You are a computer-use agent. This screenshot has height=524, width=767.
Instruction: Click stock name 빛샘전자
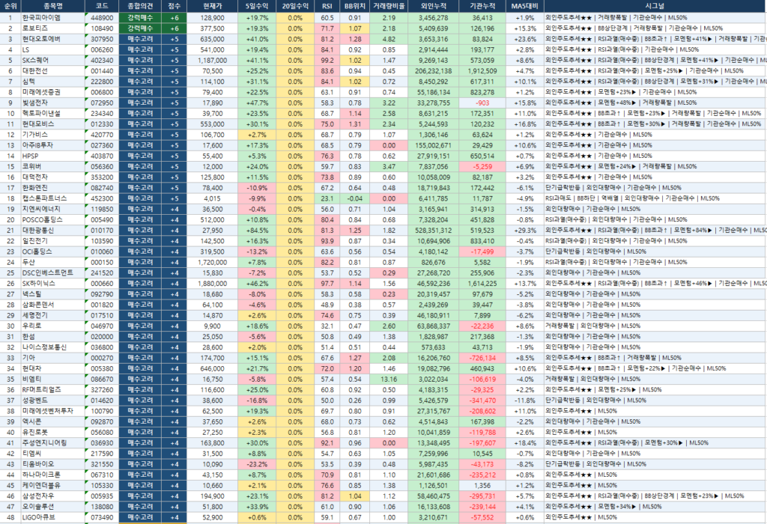34,103
